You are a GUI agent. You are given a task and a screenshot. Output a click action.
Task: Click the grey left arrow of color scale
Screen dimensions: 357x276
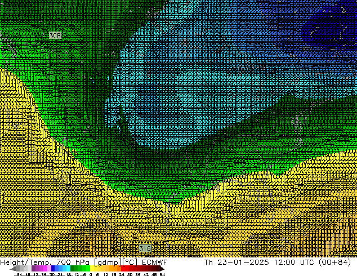click(x=13, y=269)
